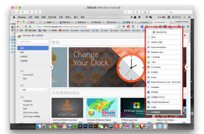Click the Preview search field
Image resolution: width=204 pixels, height=134 pixels.
(171, 12)
